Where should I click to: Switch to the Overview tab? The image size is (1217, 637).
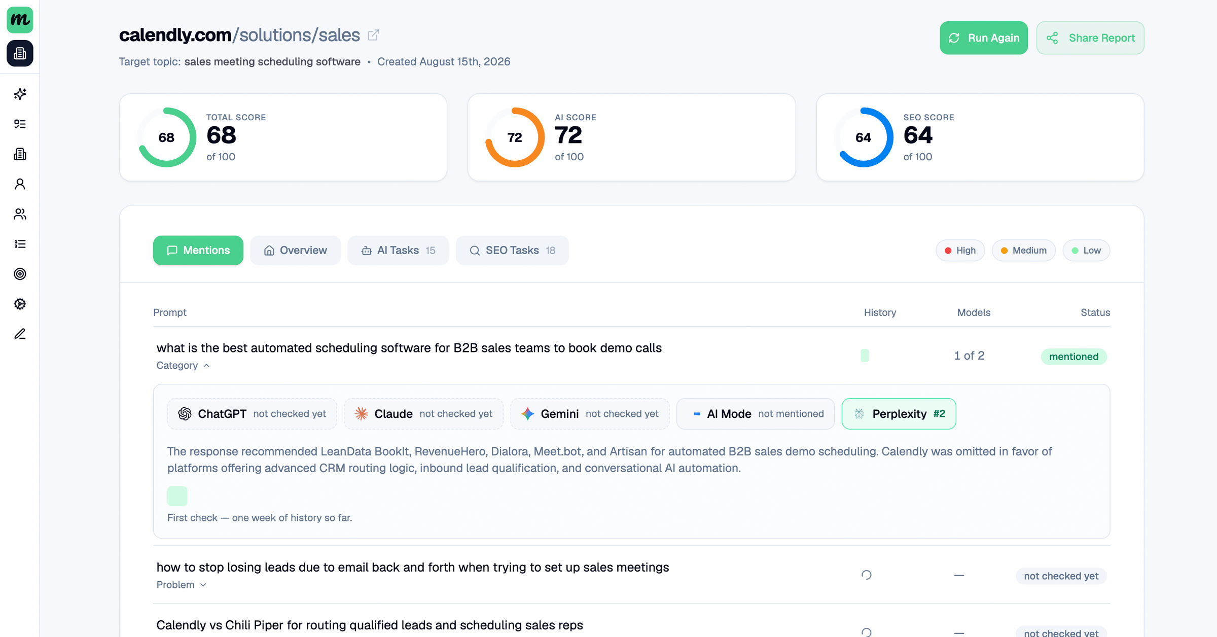295,250
